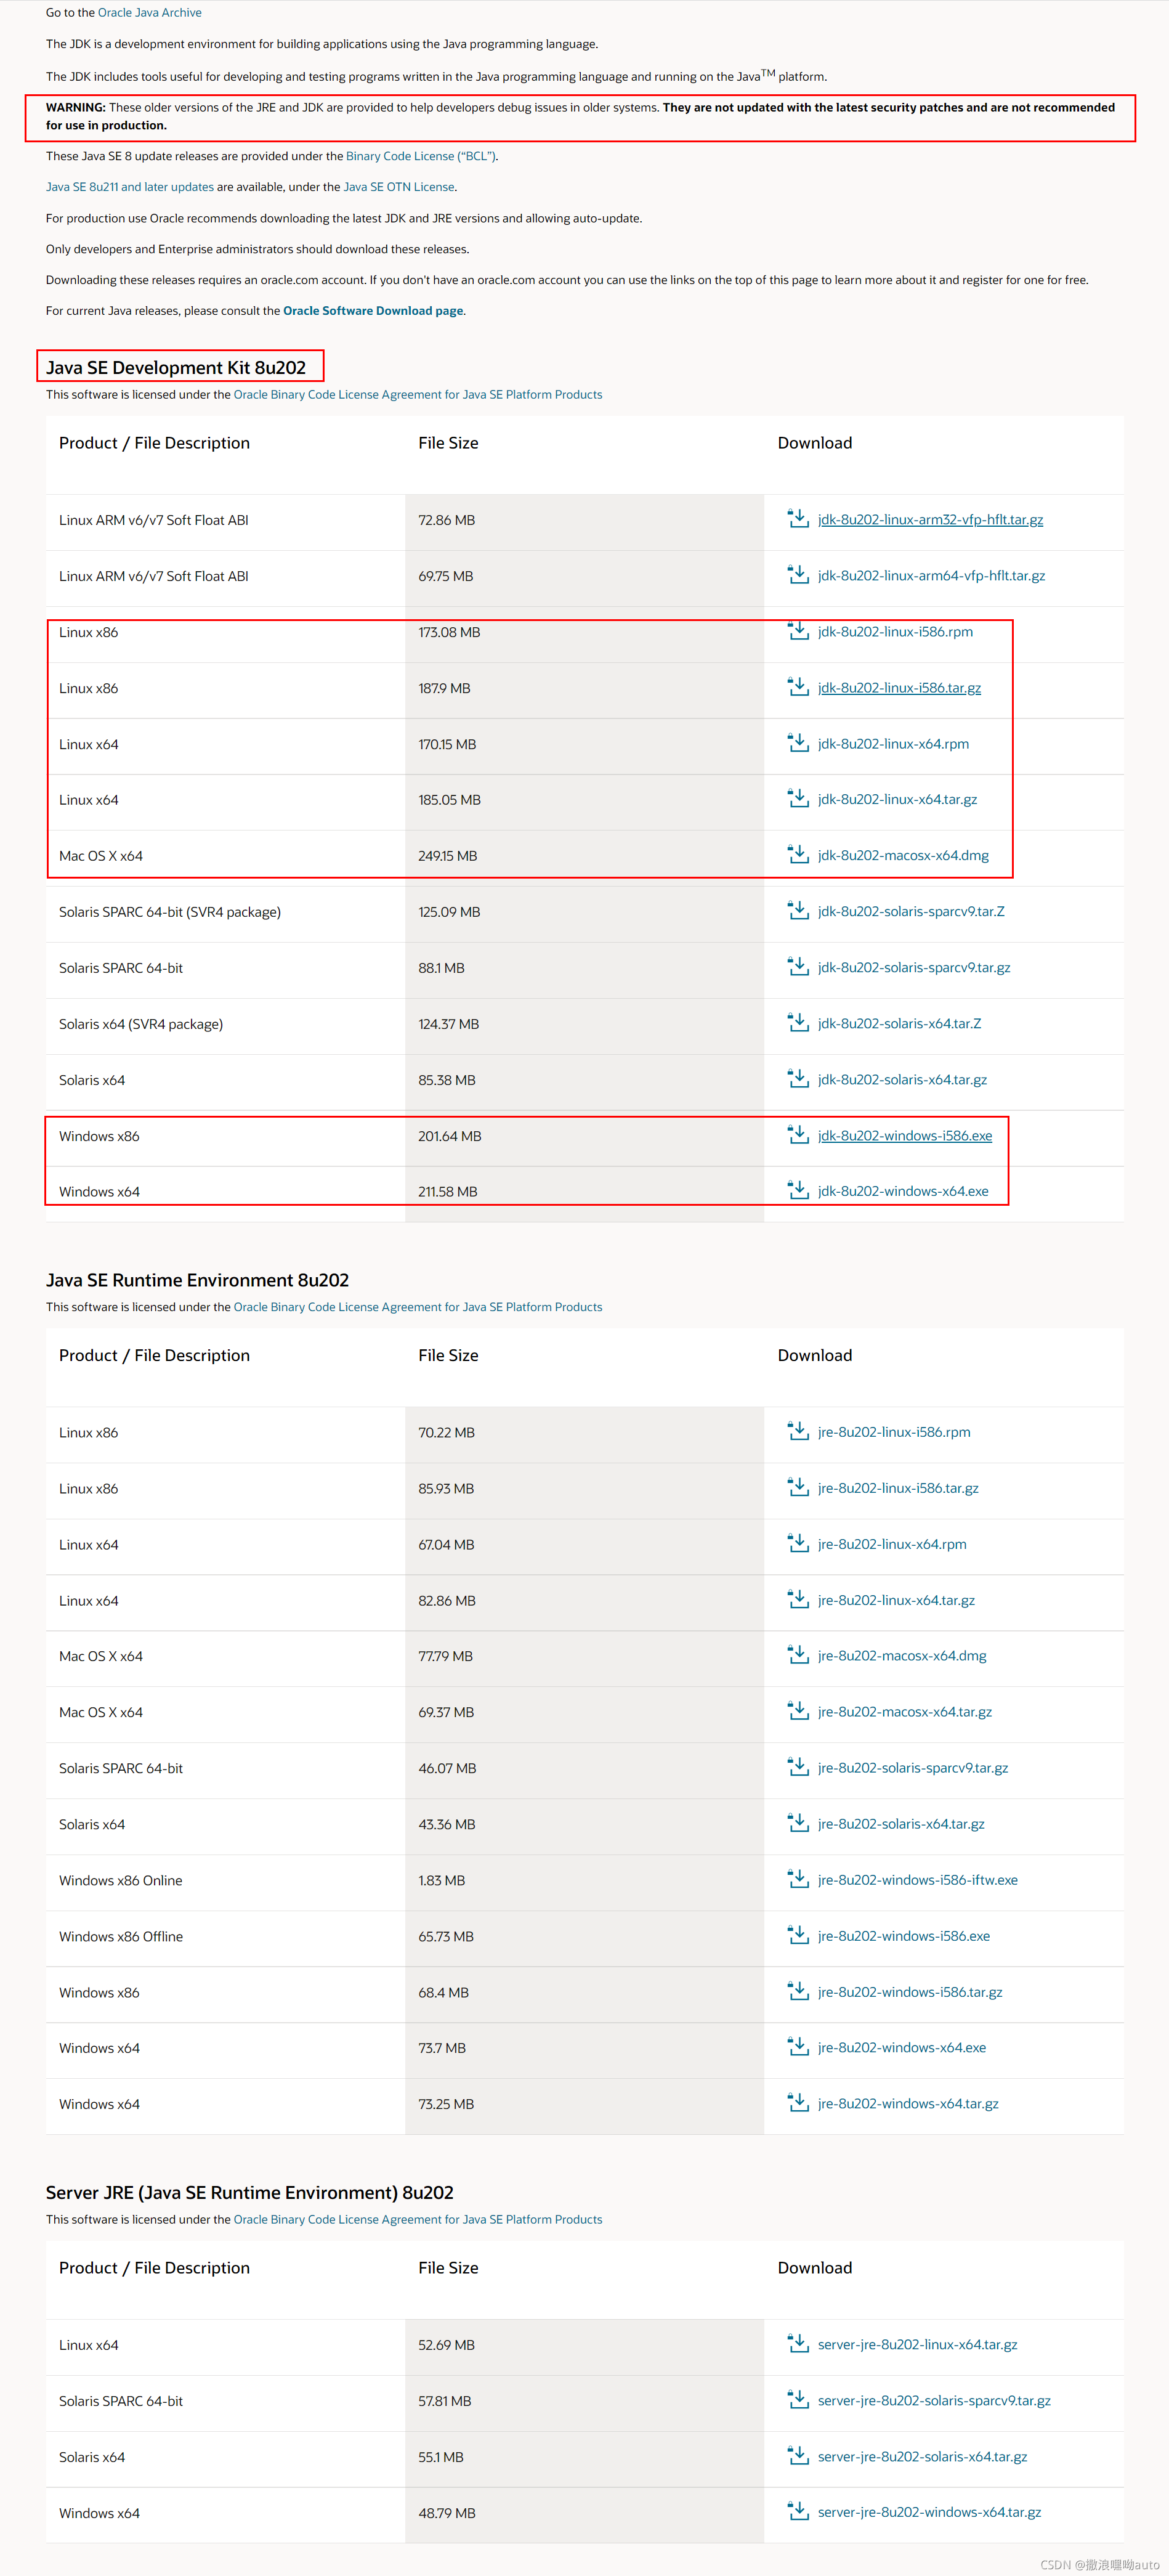This screenshot has width=1169, height=2576.
Task: Open the Binary Code License ("BCL") link
Action: (420, 156)
